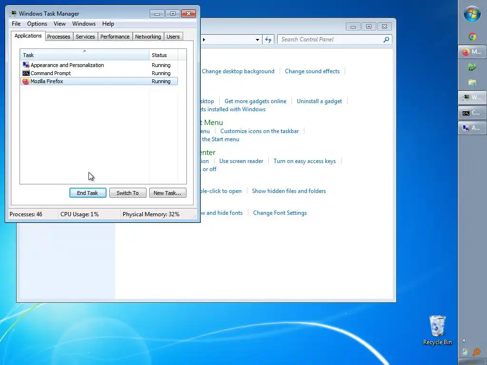Viewport: 487px width, 365px height.
Task: Activate the Task Manager taskbar button
Action: click(472, 97)
